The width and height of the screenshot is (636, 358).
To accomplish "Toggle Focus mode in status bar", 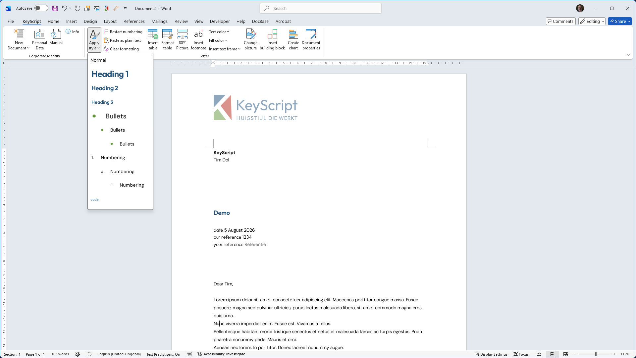I will tap(521, 354).
